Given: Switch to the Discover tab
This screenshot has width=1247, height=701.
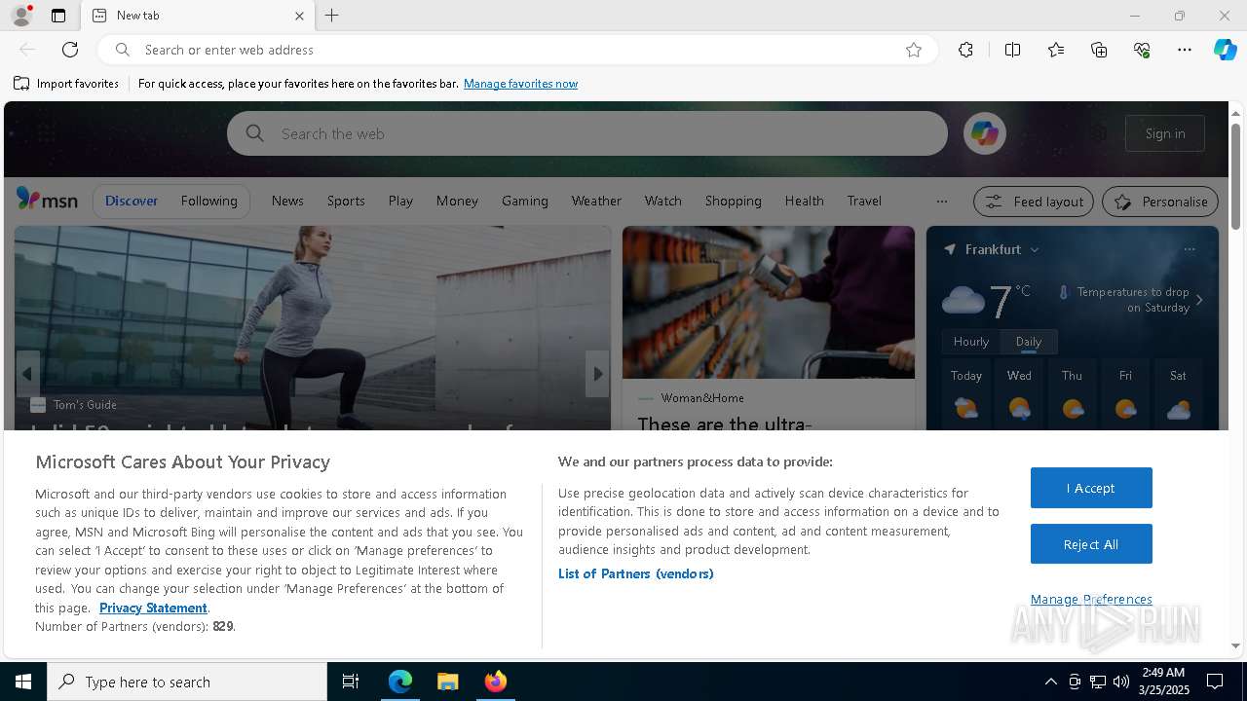Looking at the screenshot, I should tap(131, 201).
